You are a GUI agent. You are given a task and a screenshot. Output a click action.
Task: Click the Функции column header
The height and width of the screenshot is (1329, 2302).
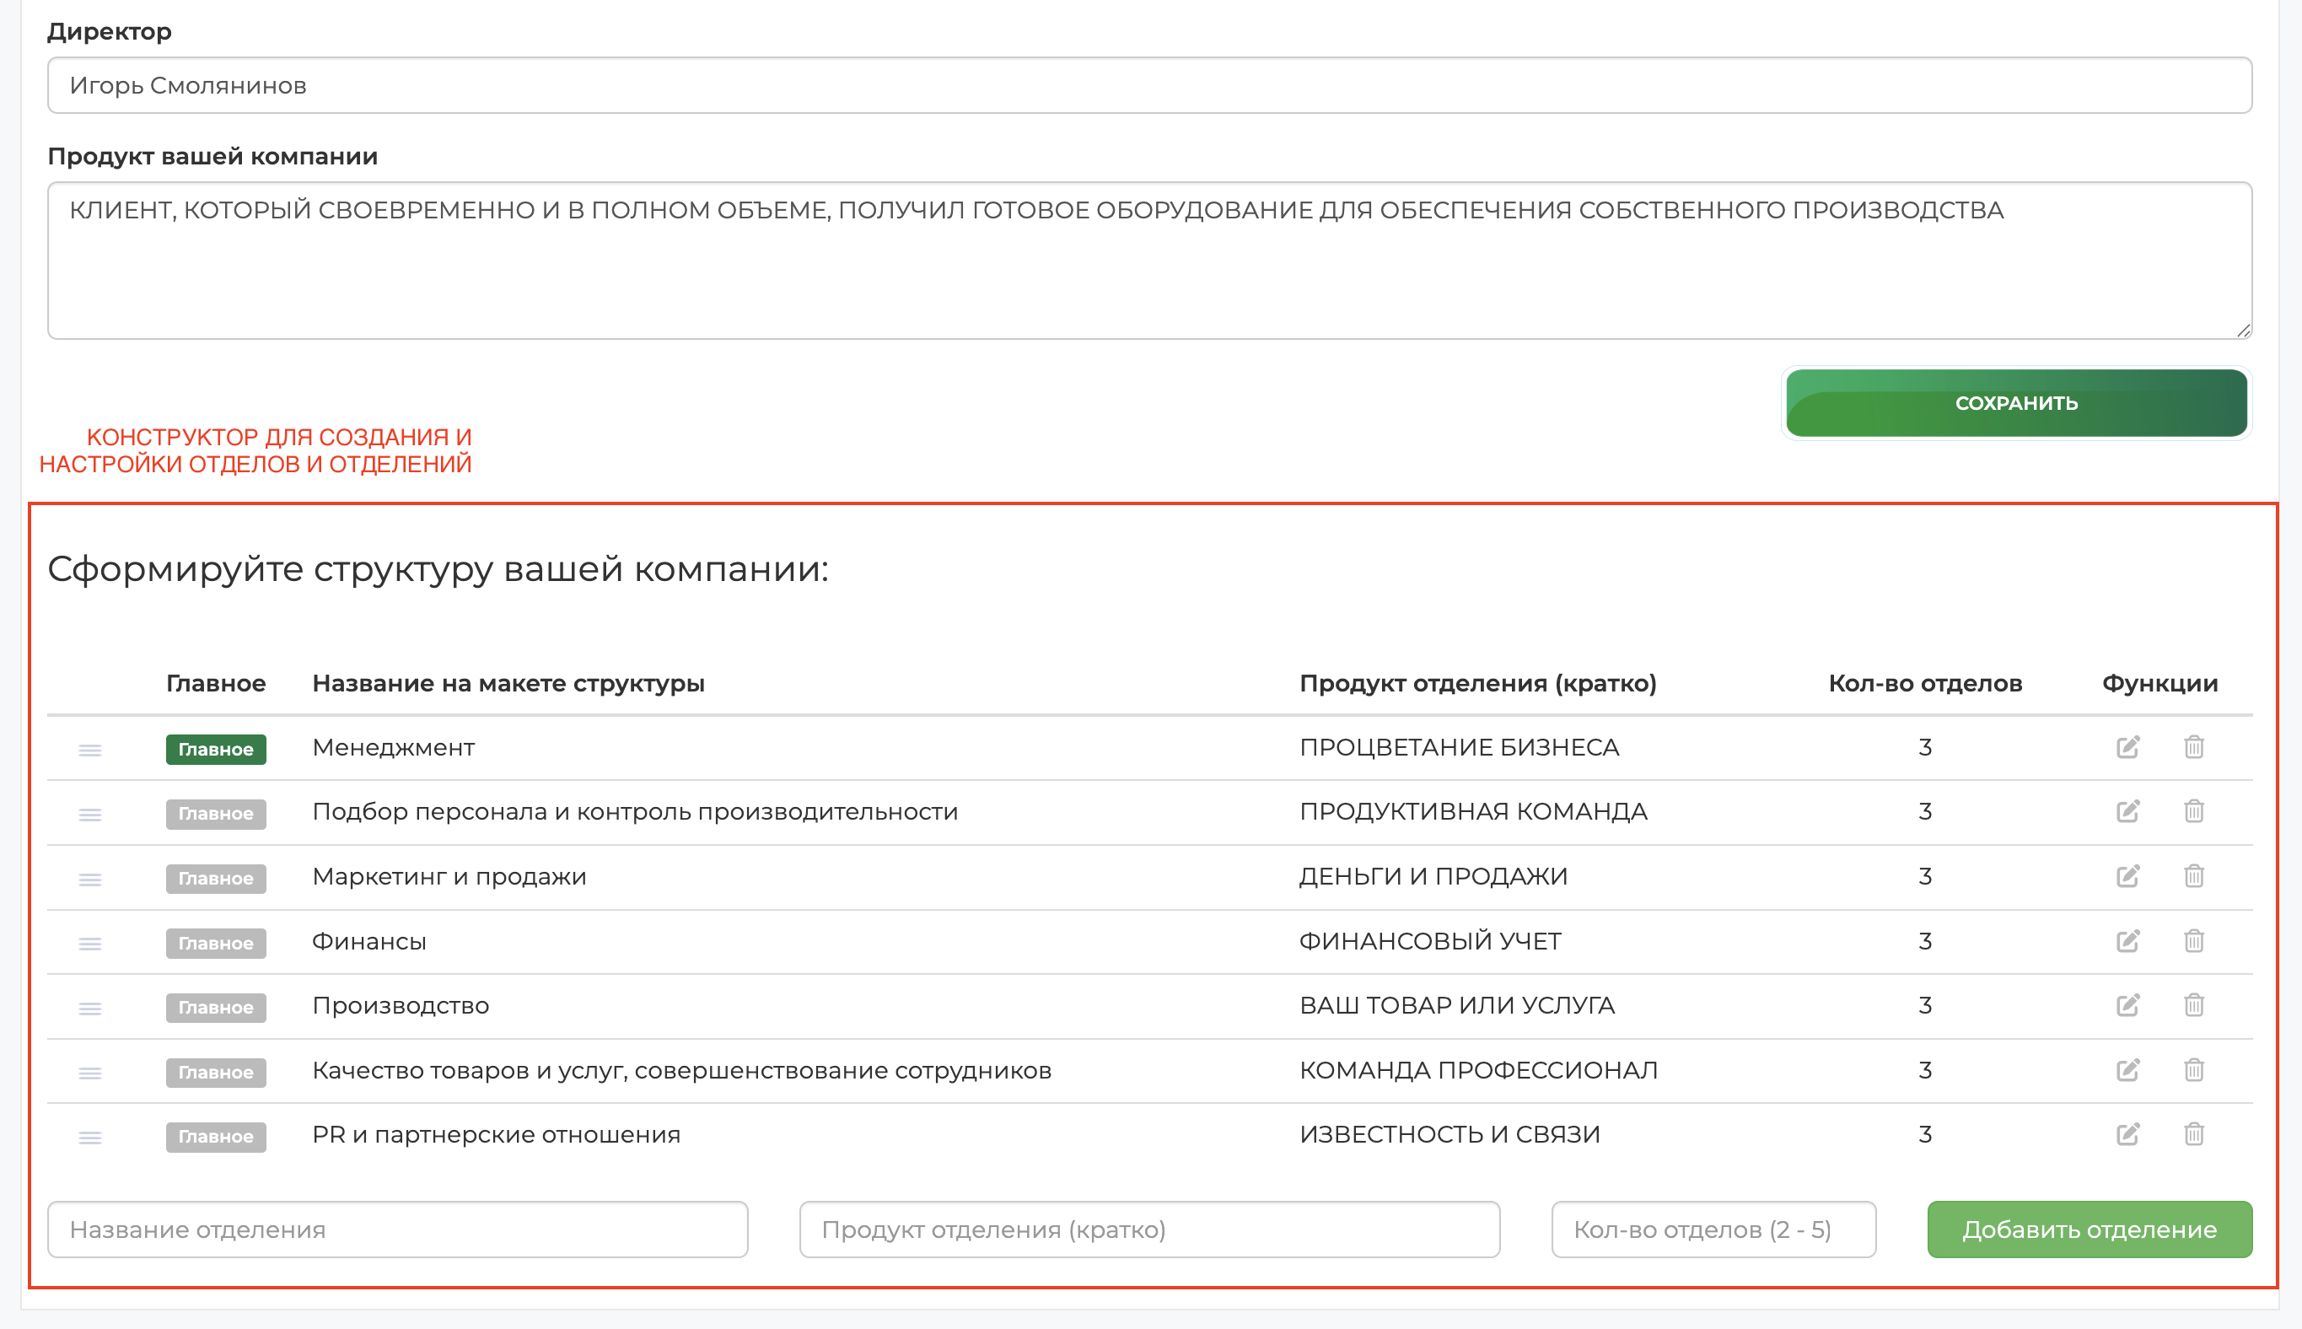click(2159, 684)
